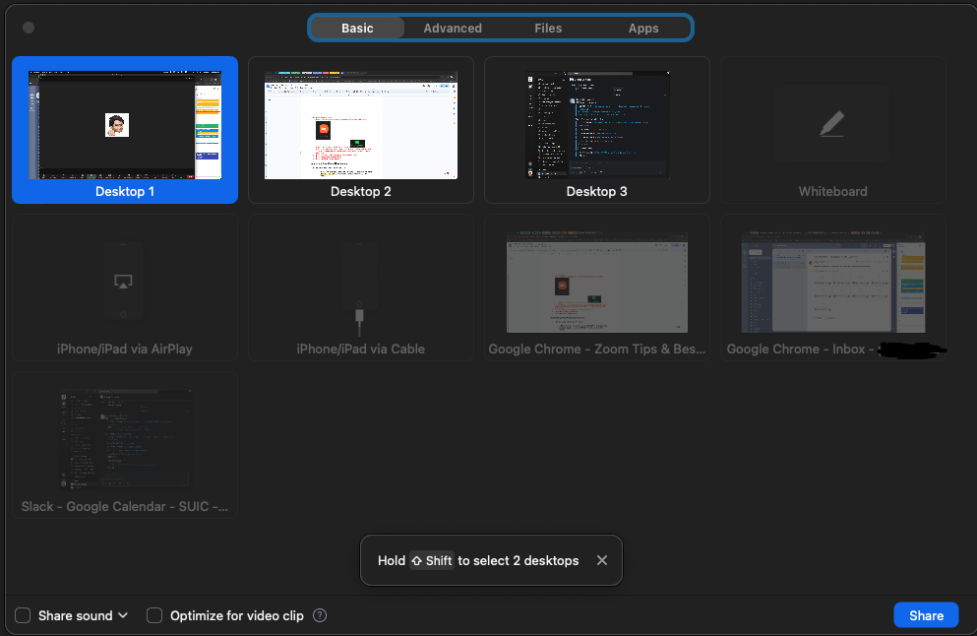Click the Desktop 2 label text

361,191
